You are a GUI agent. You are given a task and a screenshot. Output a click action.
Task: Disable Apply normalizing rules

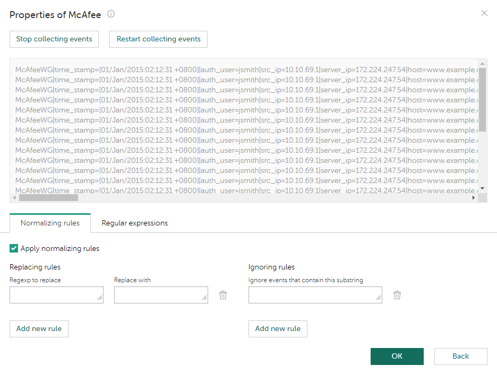point(13,248)
